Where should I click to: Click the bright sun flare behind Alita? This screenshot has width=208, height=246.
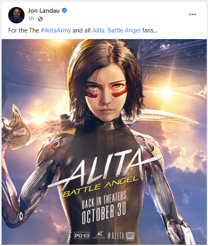pyautogui.click(x=167, y=90)
